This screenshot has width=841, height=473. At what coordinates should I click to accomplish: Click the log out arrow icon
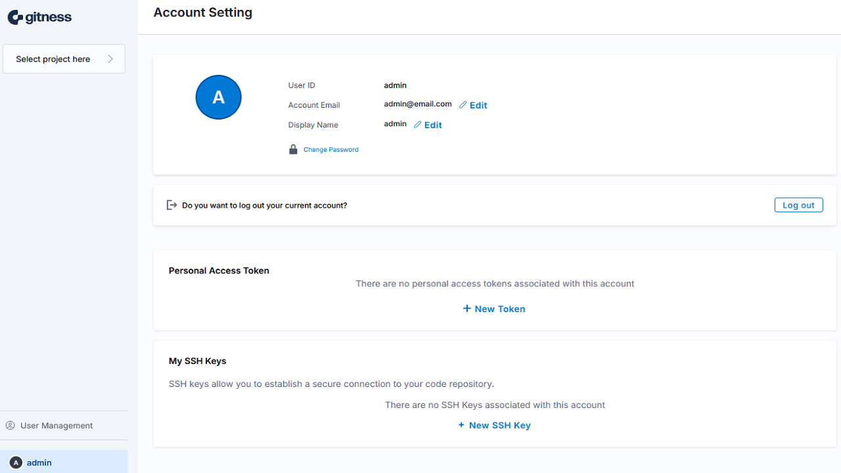171,205
